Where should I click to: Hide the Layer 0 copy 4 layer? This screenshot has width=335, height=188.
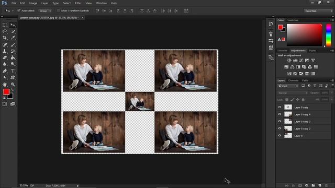tap(280, 114)
